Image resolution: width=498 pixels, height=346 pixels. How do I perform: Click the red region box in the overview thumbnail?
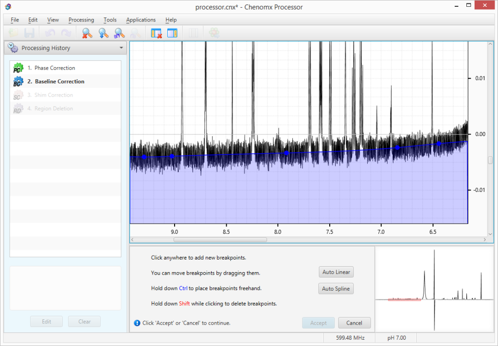click(x=404, y=300)
